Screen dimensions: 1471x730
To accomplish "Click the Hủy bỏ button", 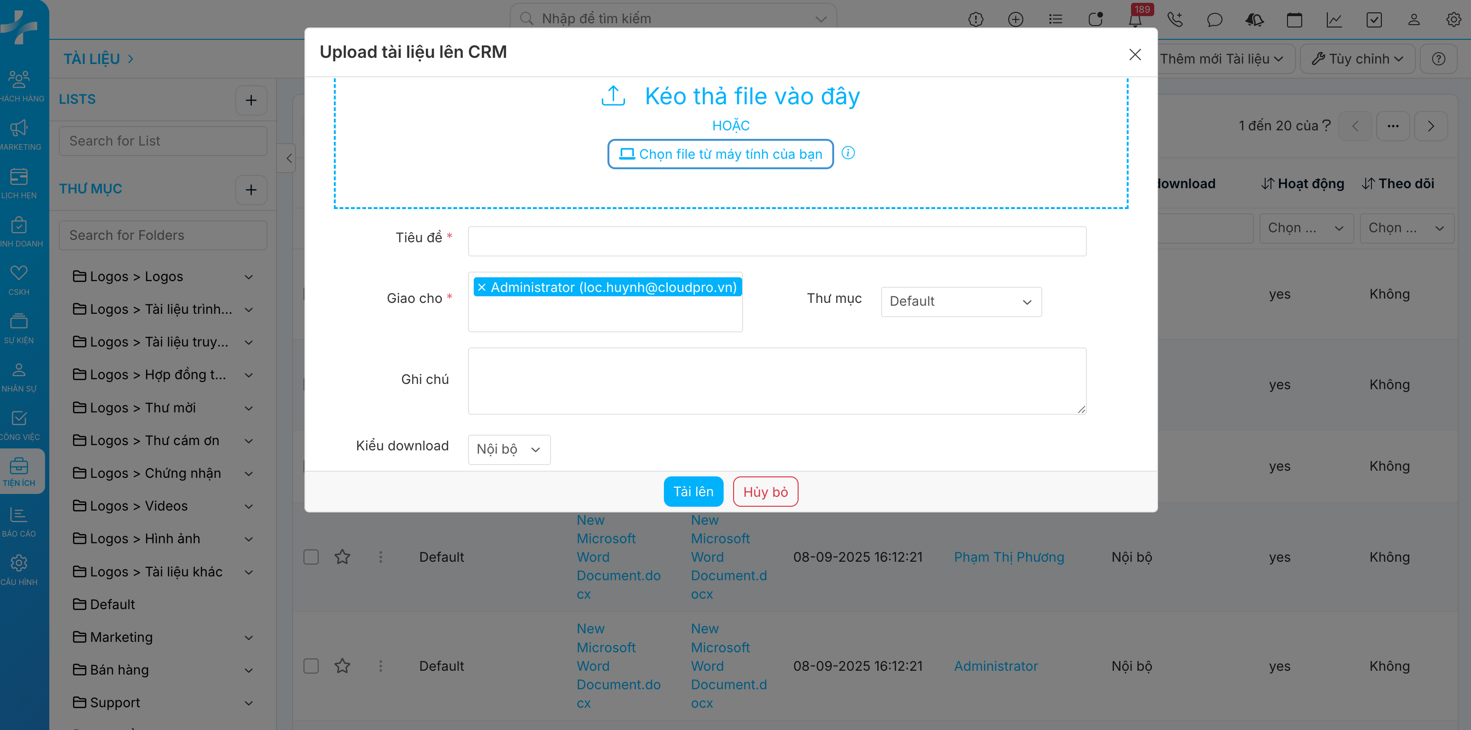I will (764, 492).
